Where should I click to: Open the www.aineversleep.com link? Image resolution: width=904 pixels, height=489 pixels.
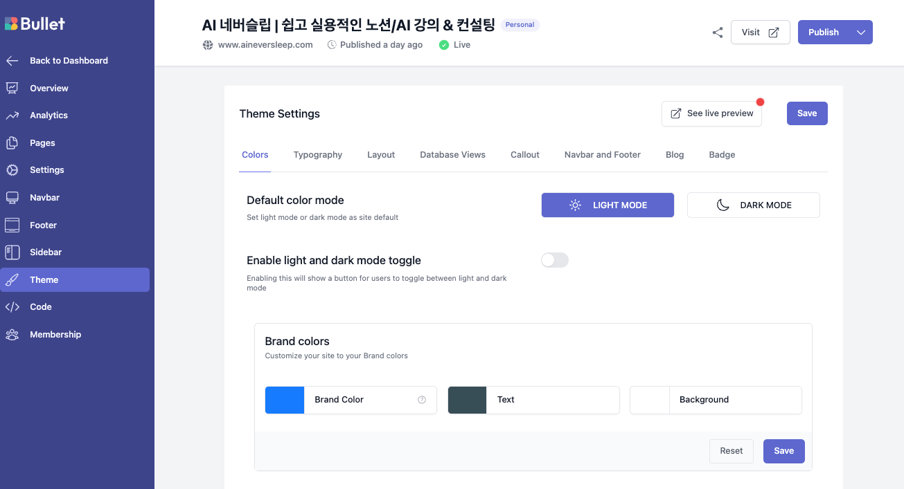tap(265, 45)
